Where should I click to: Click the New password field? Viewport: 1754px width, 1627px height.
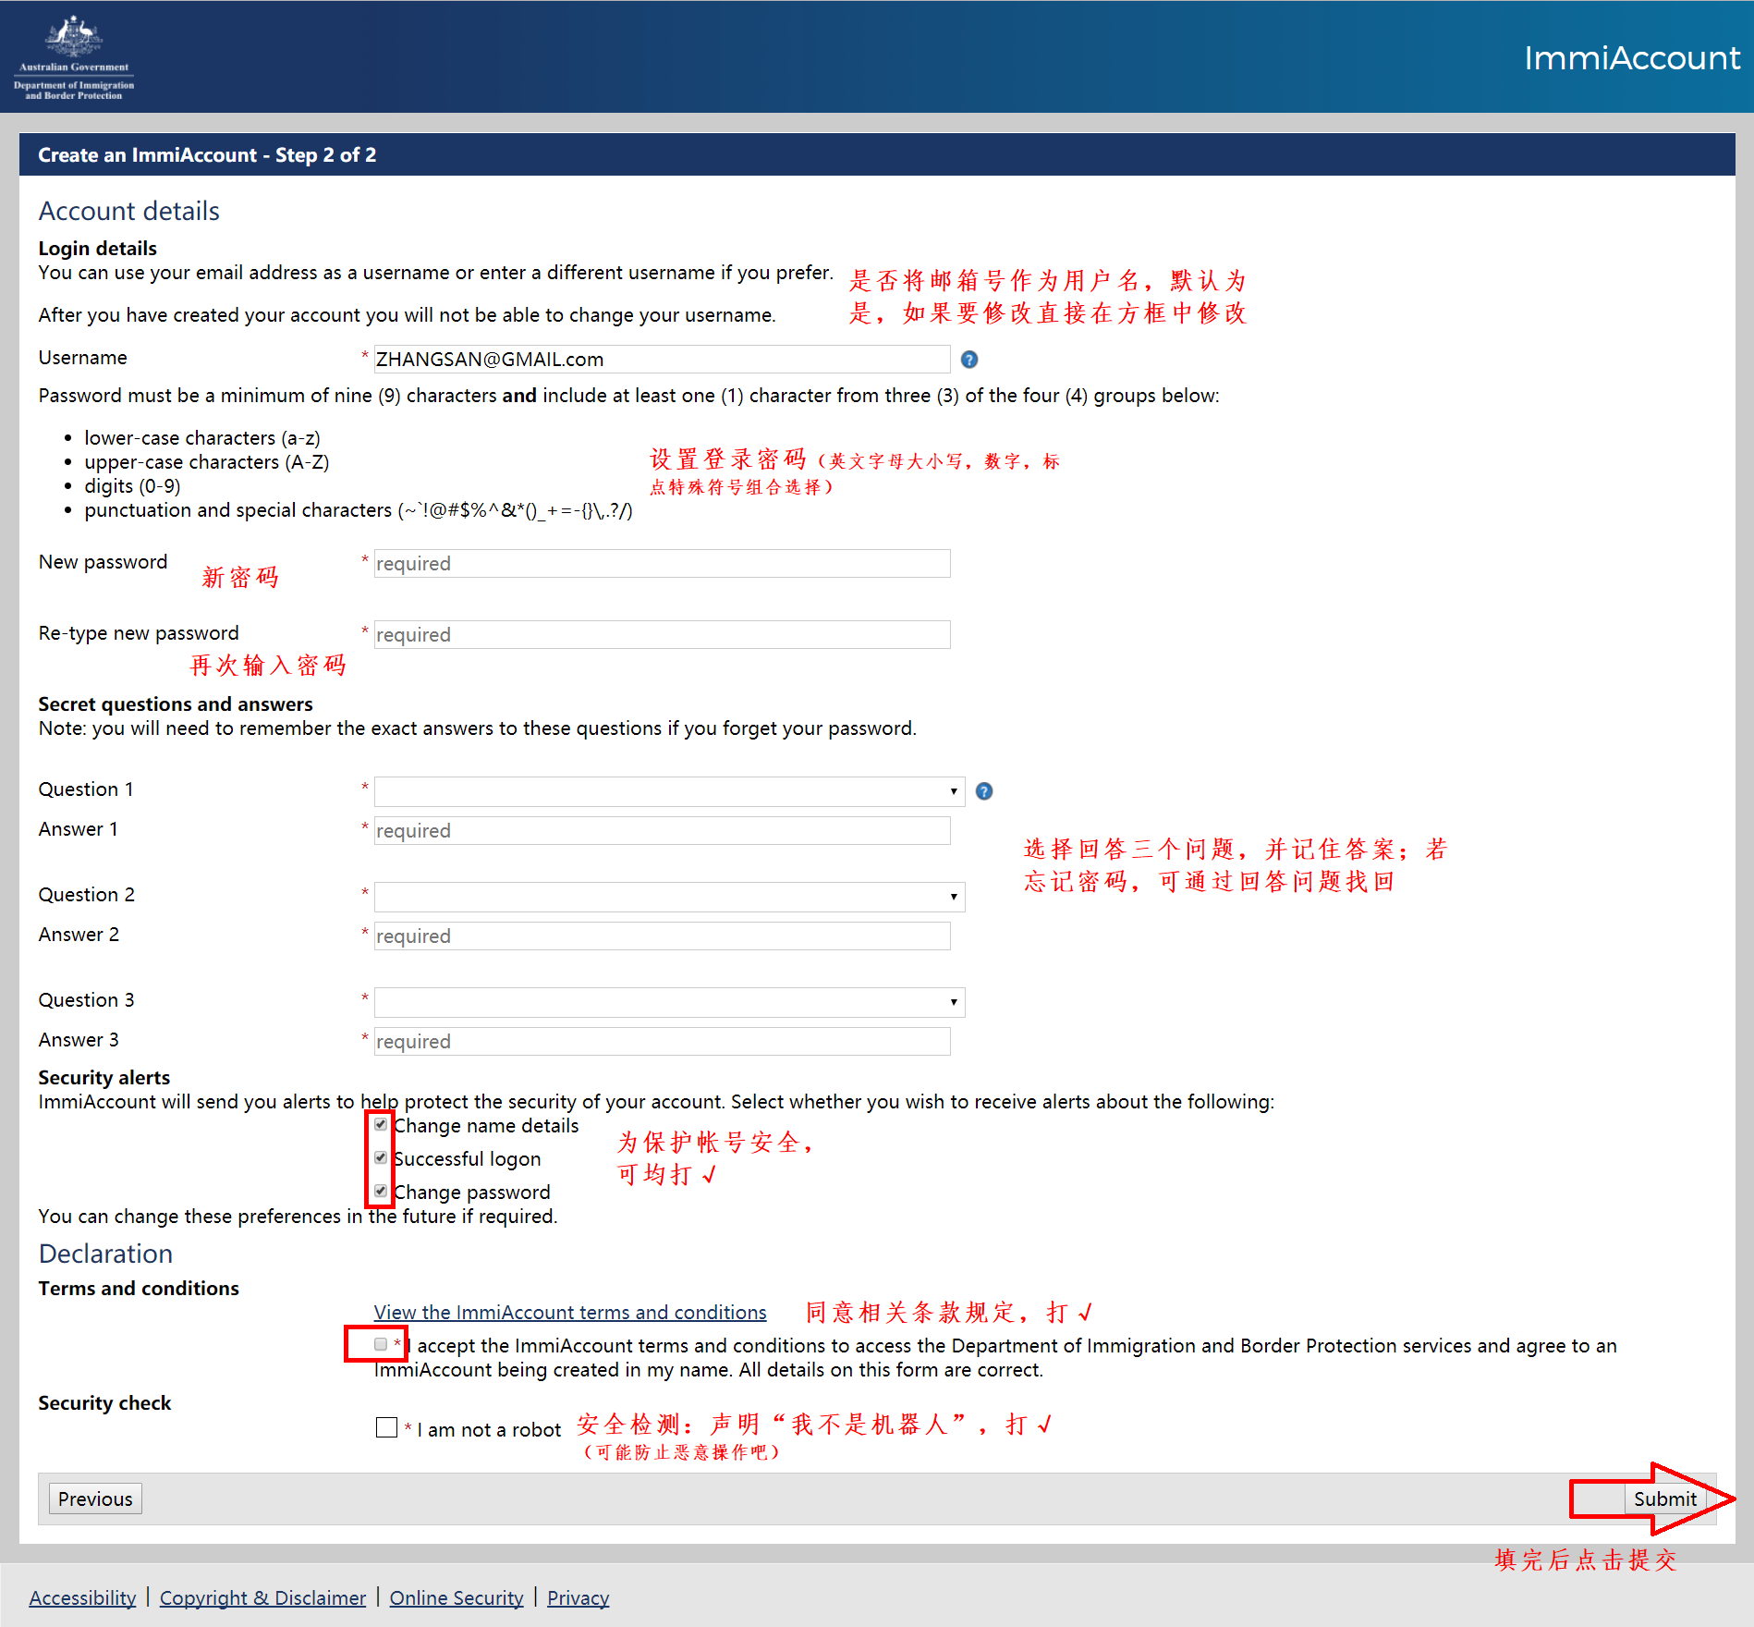[x=662, y=564]
